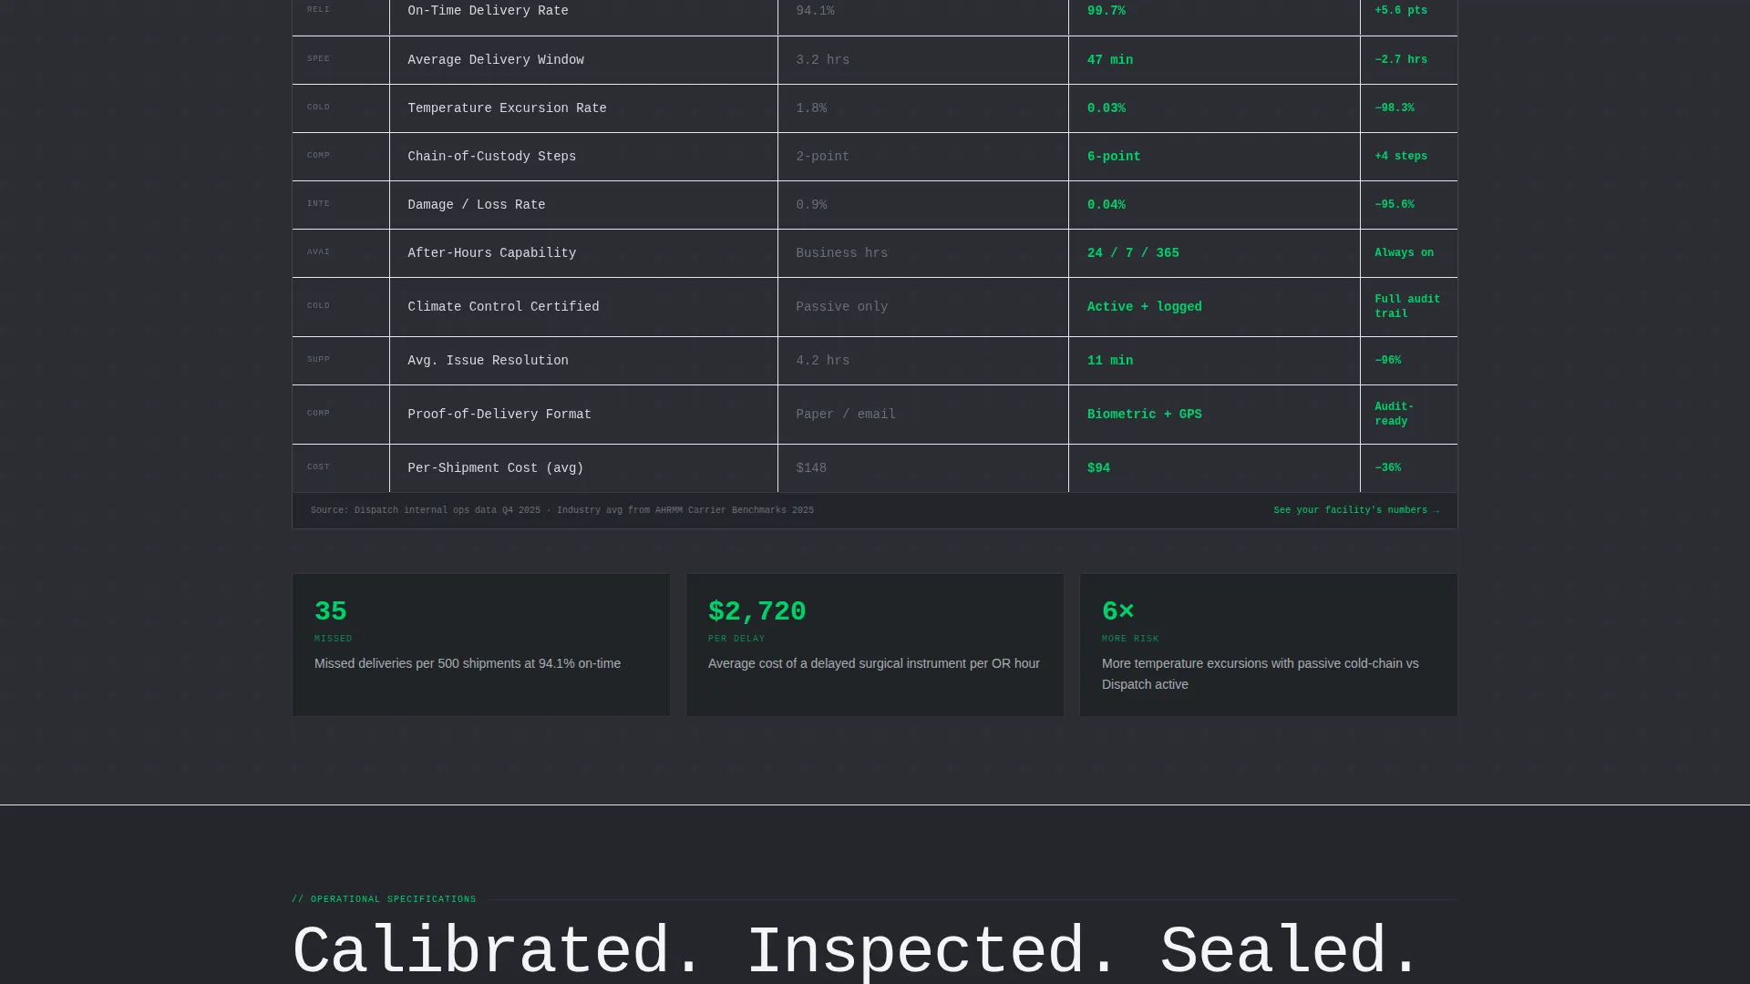1750x984 pixels.
Task: Click the $94 per-shipment cost value
Action: [1098, 468]
